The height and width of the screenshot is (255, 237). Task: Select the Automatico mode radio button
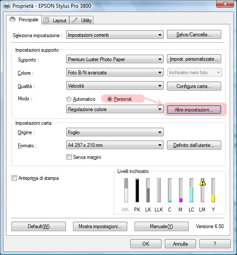69,99
